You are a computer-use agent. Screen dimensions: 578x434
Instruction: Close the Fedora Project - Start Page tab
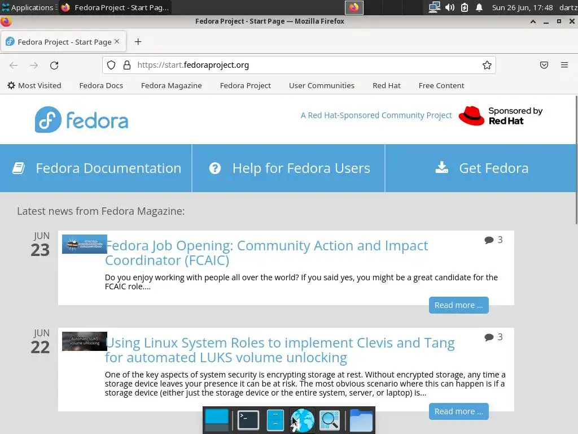(117, 42)
